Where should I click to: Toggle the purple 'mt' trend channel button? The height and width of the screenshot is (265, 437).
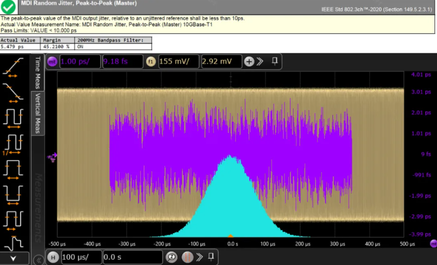pos(52,61)
